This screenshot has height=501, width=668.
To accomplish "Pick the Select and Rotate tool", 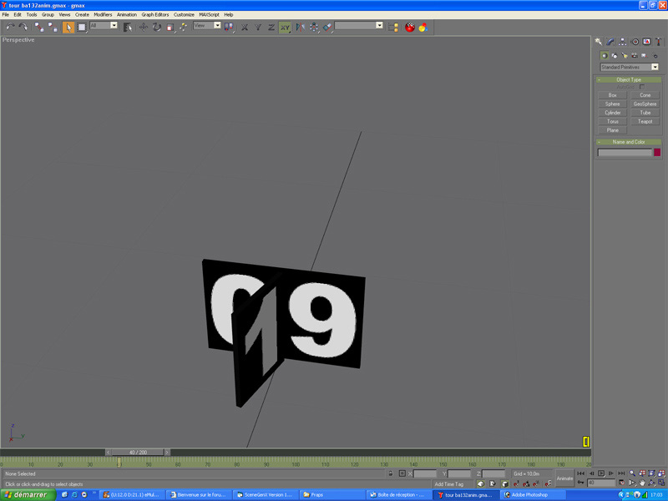I will point(156,28).
